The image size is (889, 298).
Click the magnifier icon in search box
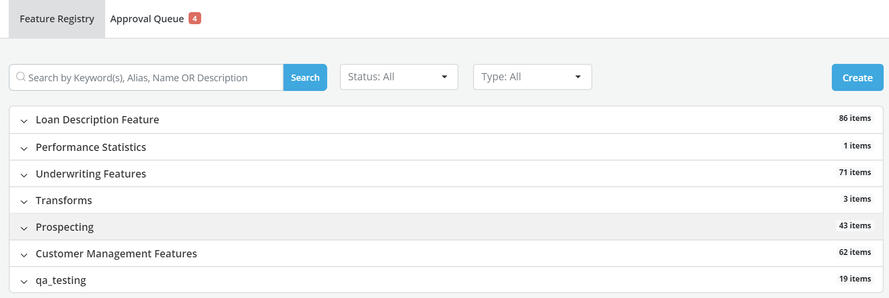click(x=21, y=77)
